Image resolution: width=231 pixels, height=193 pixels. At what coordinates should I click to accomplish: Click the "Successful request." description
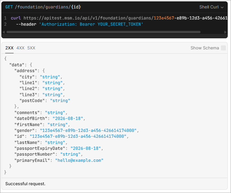(25, 184)
